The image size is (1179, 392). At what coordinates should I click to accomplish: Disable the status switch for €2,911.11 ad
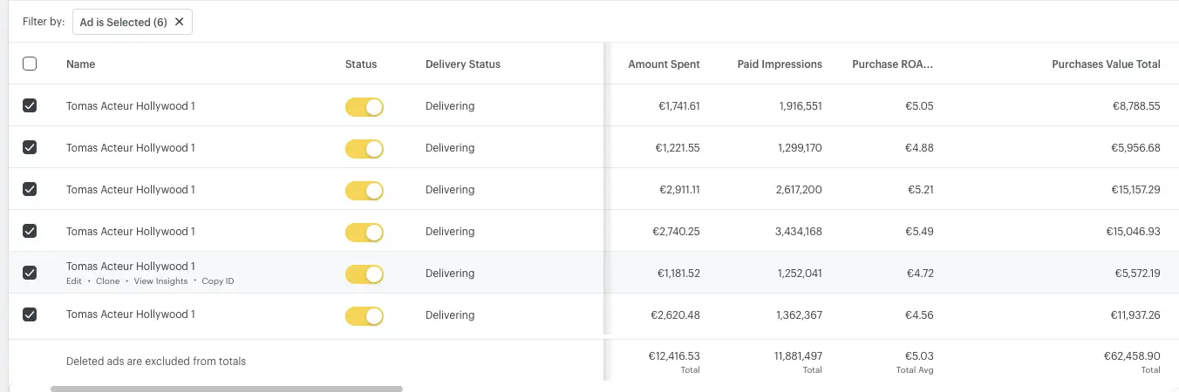coord(365,190)
